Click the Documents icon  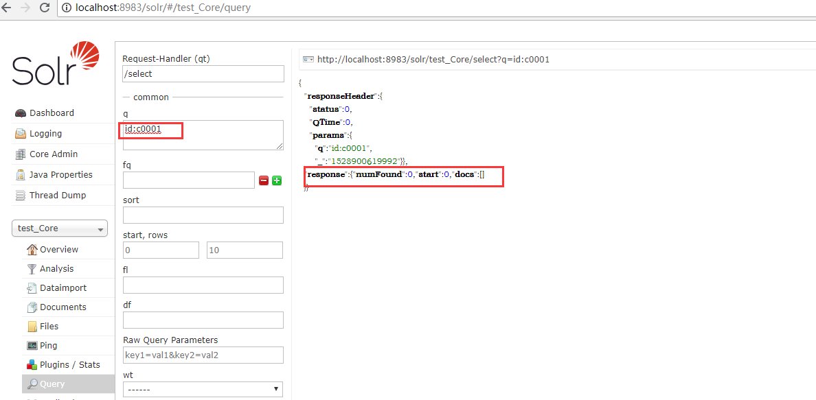32,307
